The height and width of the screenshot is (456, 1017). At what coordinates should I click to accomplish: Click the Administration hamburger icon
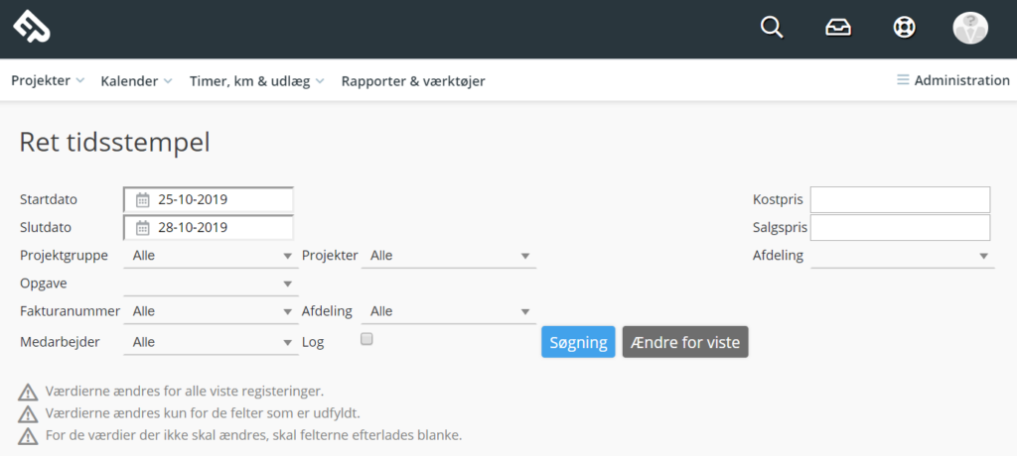(x=903, y=80)
